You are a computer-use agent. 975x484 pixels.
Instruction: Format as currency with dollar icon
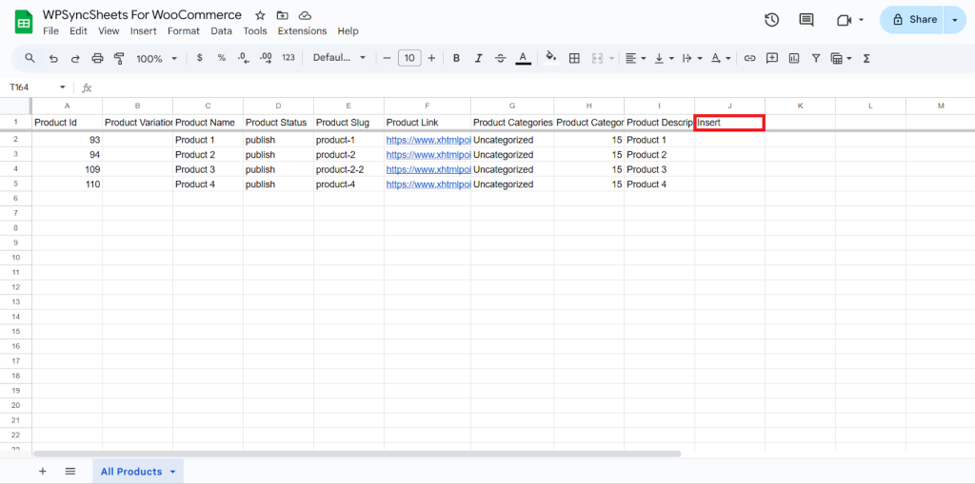click(x=200, y=58)
